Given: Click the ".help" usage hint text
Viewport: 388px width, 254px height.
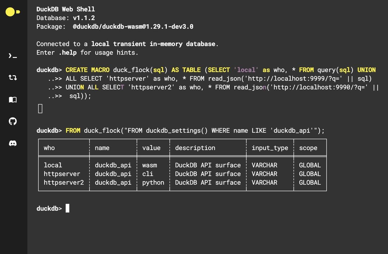Looking at the screenshot, I should click(x=68, y=52).
